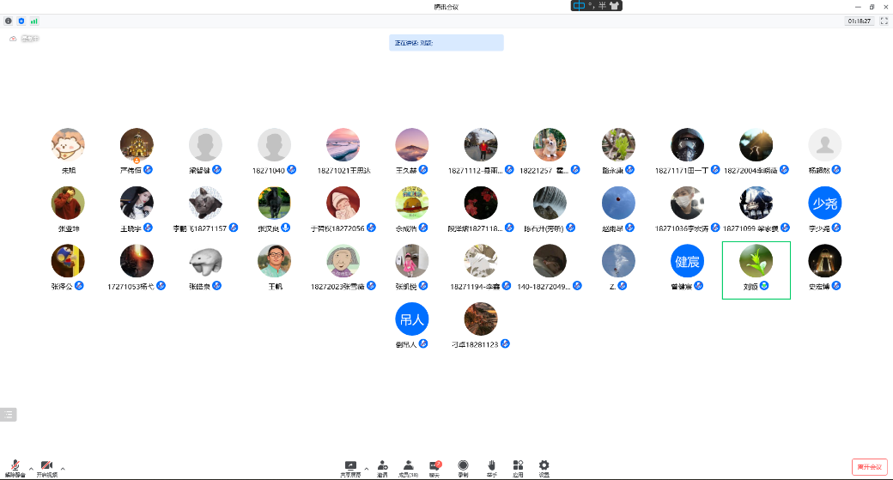The height and width of the screenshot is (480, 893).
Task: Open the meeting info icon
Action: pos(9,21)
